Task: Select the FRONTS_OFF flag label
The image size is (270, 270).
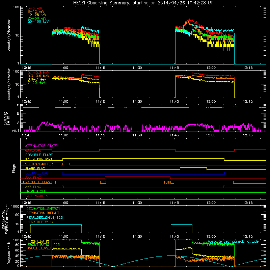Action: [x=36, y=191]
